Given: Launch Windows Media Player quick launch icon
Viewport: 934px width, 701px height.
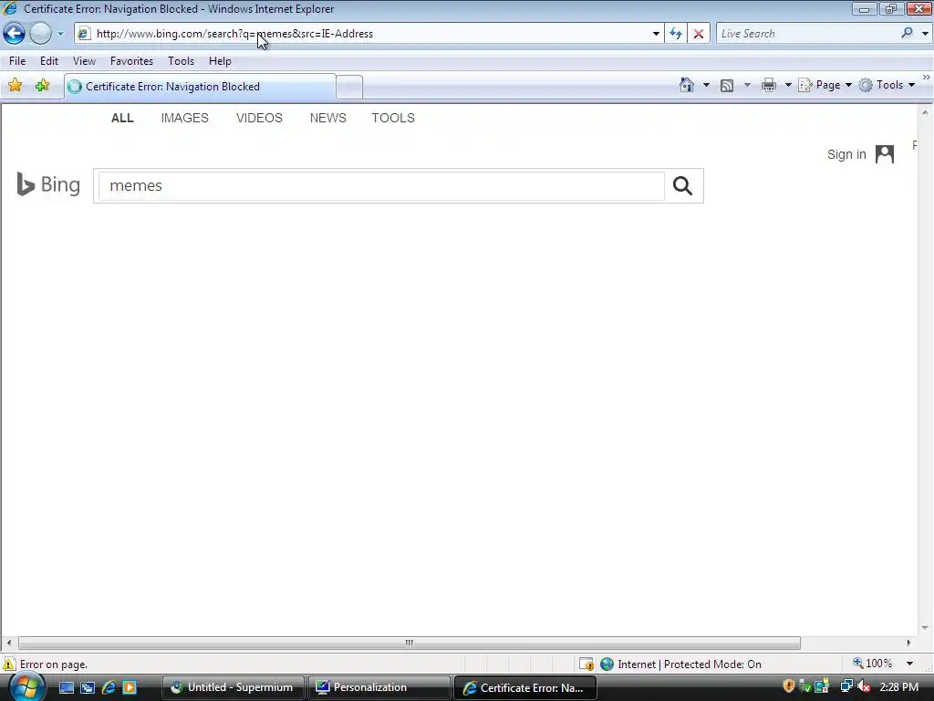Looking at the screenshot, I should 130,688.
